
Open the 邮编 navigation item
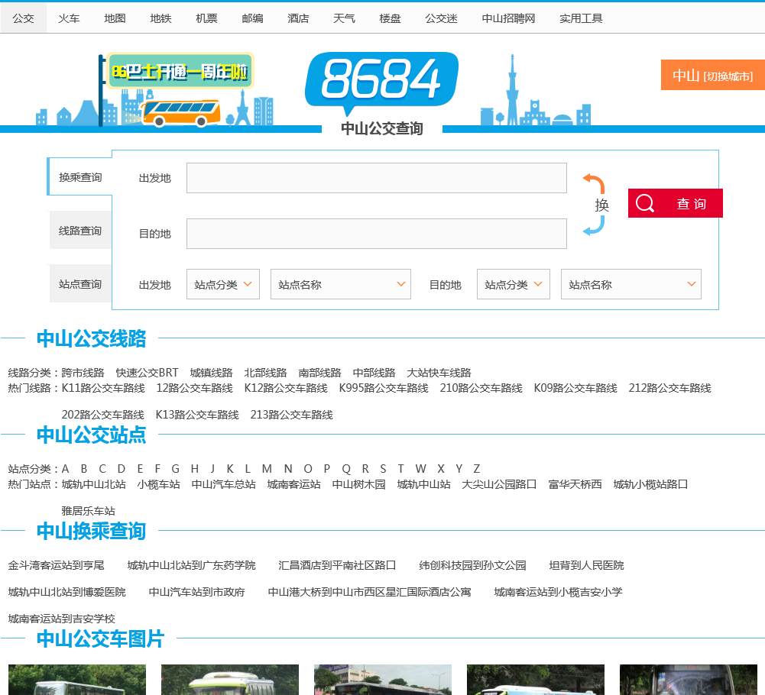252,18
